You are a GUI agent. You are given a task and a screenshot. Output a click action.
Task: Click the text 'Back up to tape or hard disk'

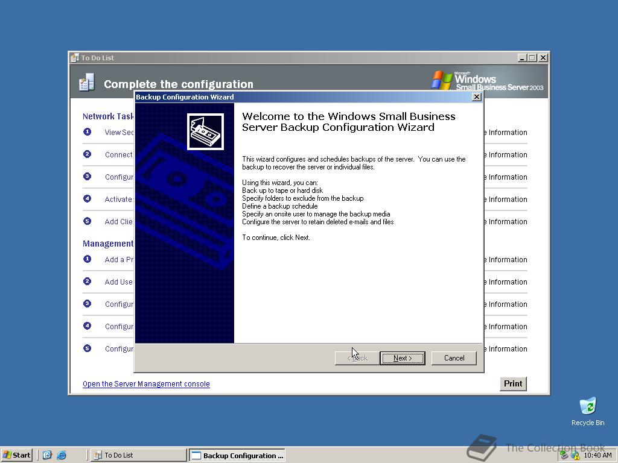point(282,191)
